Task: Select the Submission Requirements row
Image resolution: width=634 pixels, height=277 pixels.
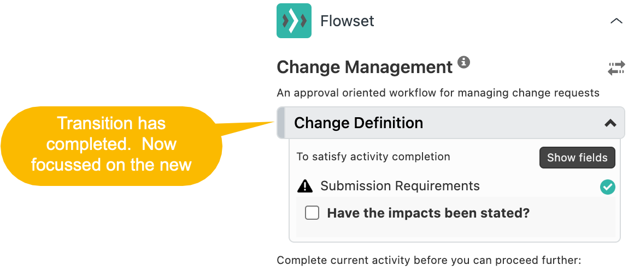Action: click(456, 186)
